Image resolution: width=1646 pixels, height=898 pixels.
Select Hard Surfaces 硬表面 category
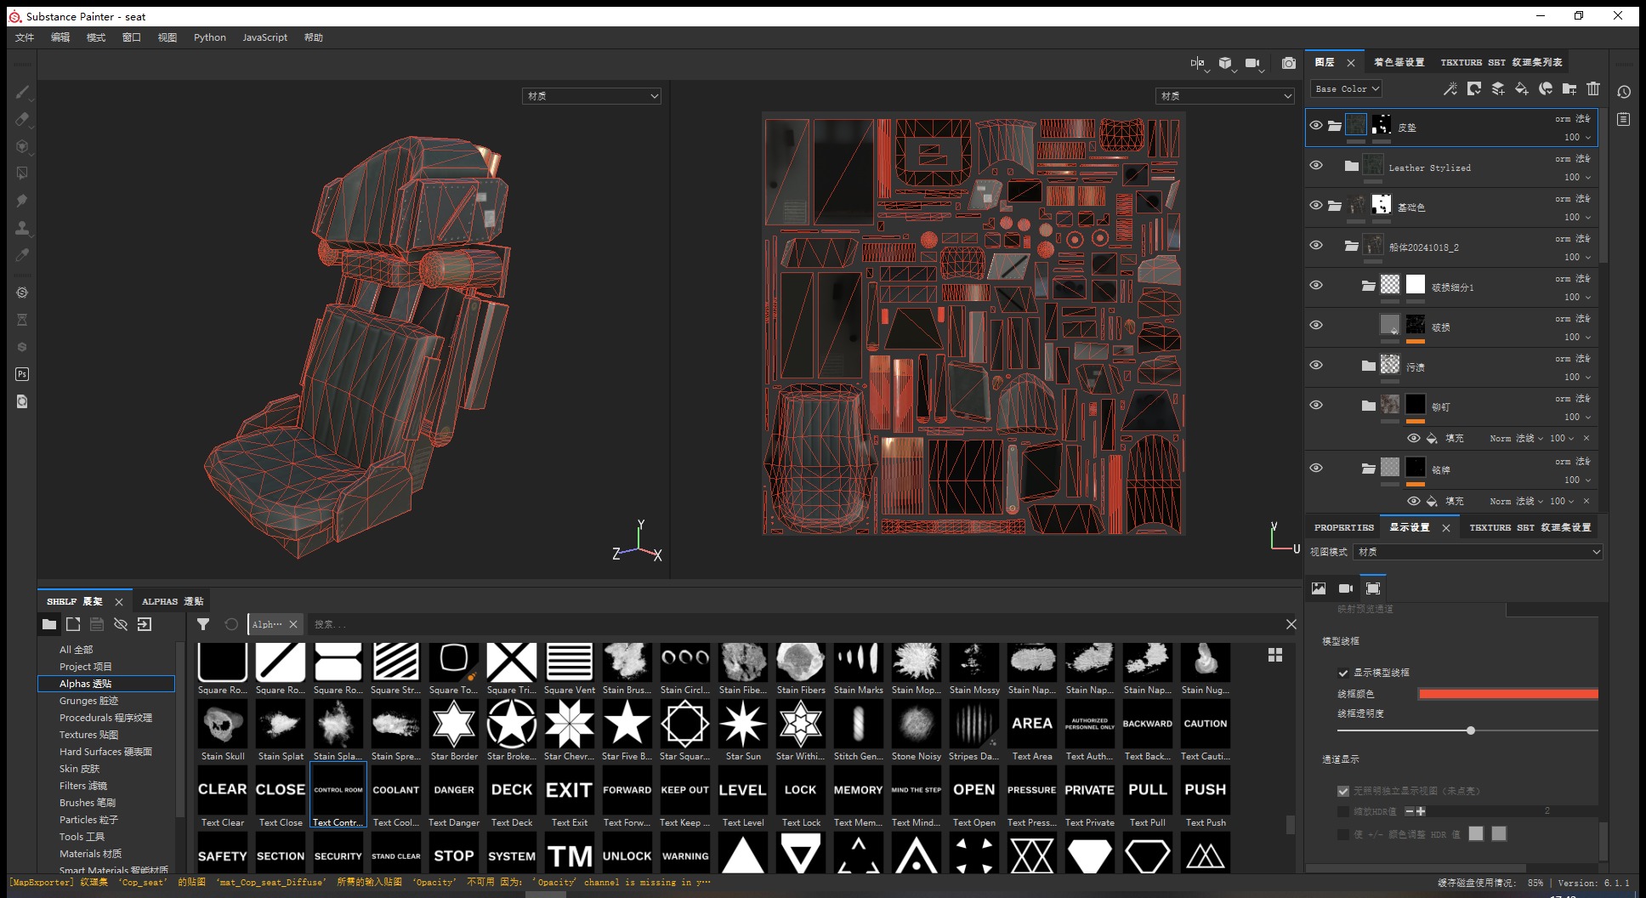[x=106, y=752]
